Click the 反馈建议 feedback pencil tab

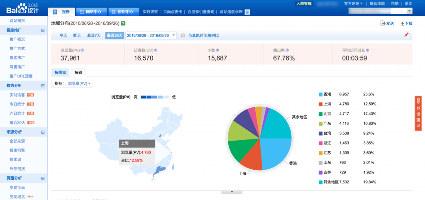(x=418, y=113)
